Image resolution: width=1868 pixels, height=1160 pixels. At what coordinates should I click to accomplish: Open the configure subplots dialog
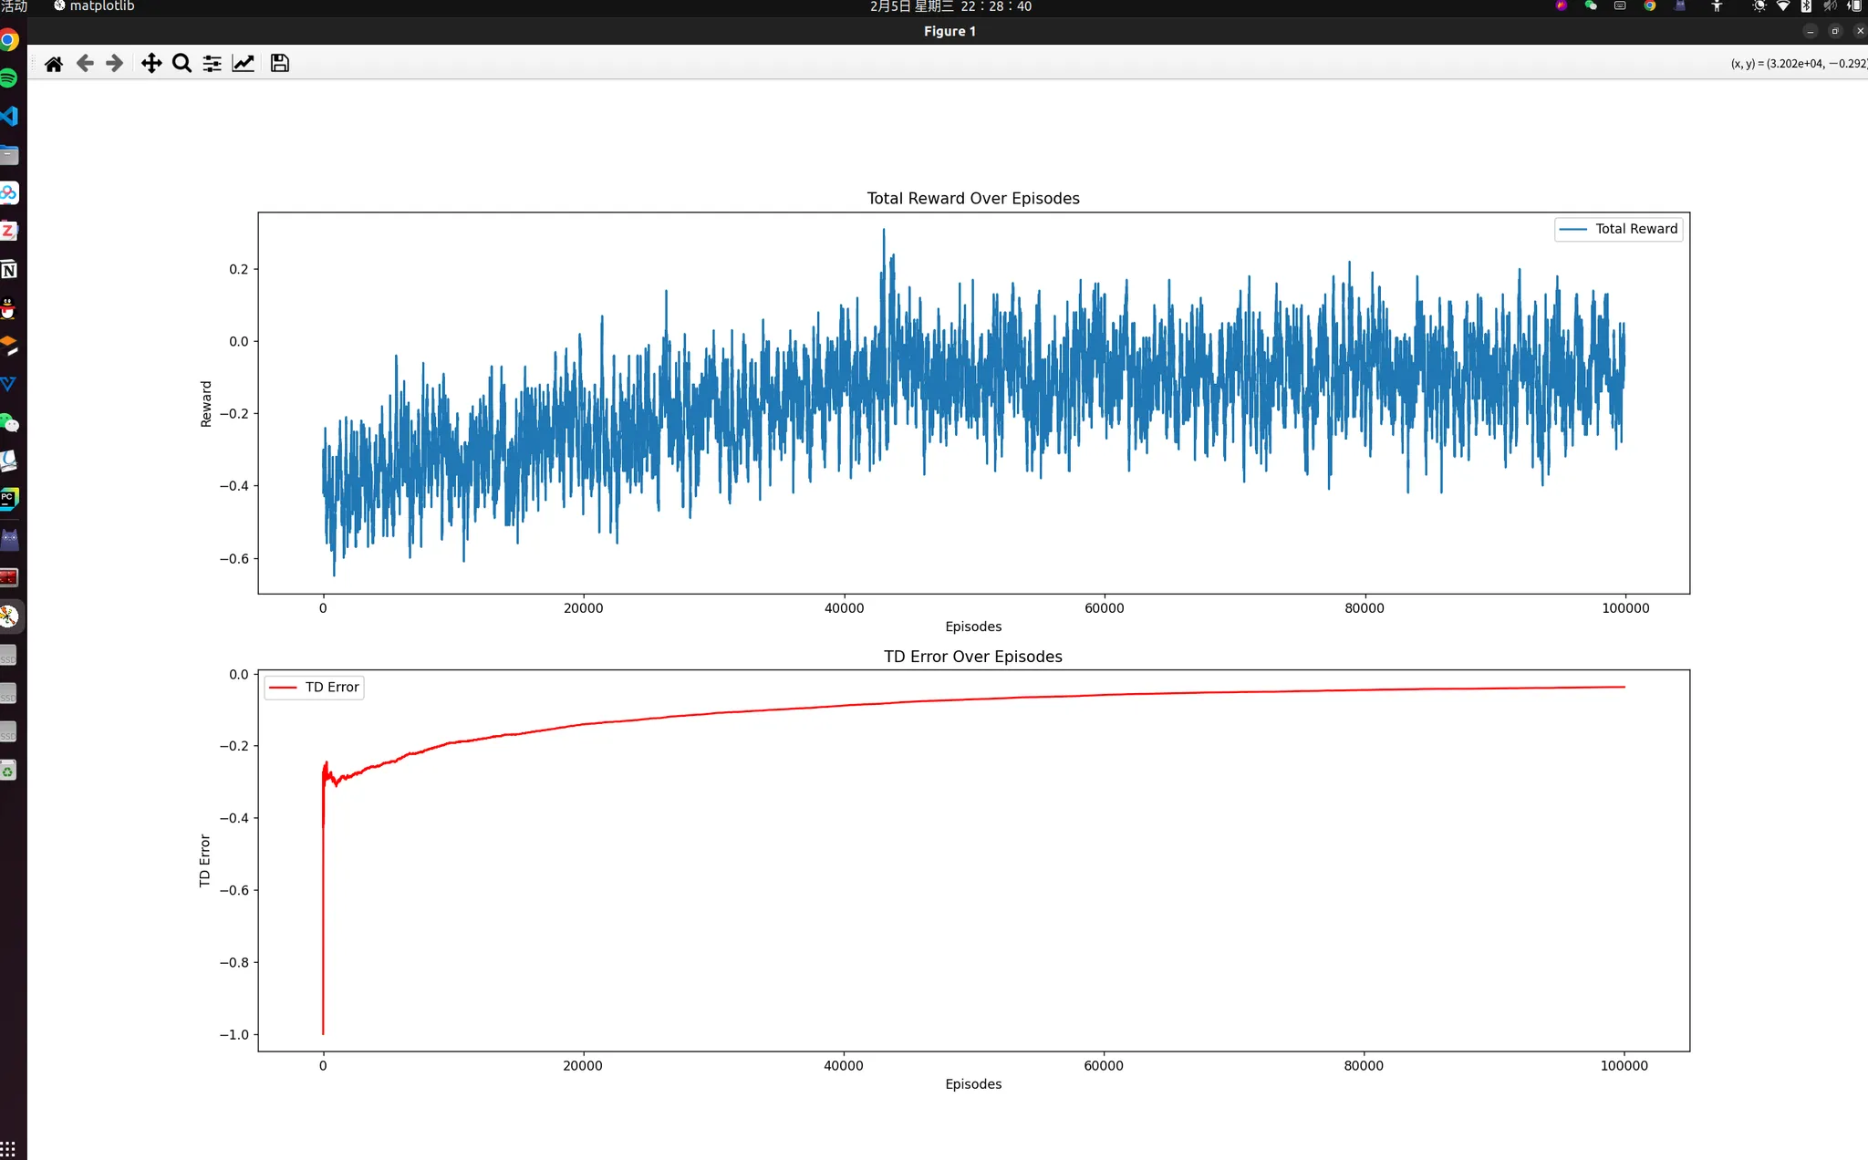[x=212, y=63]
